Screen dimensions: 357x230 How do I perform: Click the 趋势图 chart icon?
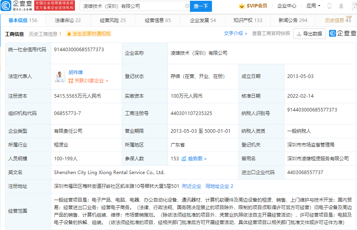(x=184, y=159)
